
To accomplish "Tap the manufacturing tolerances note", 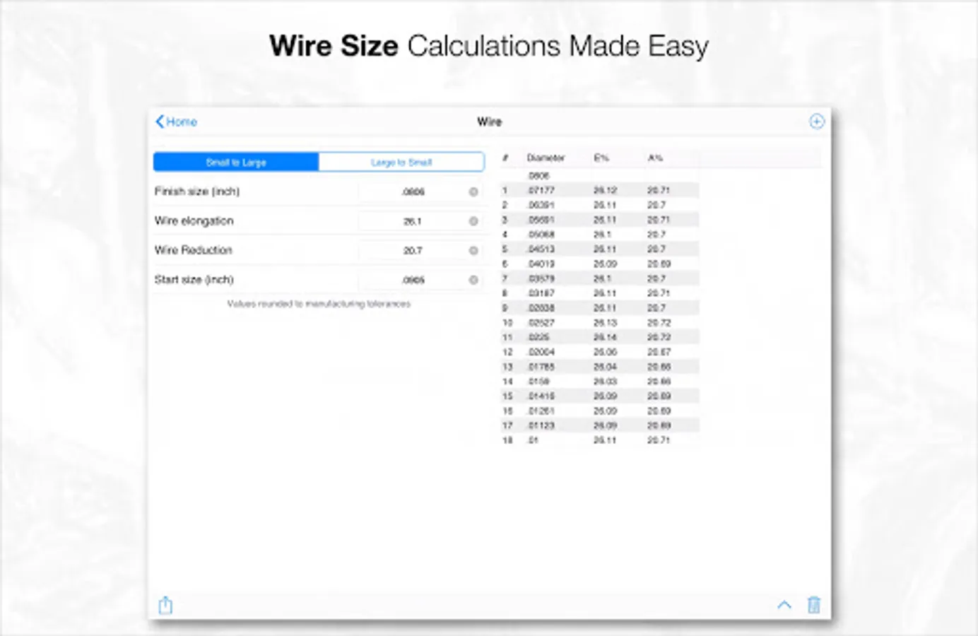I will 318,304.
